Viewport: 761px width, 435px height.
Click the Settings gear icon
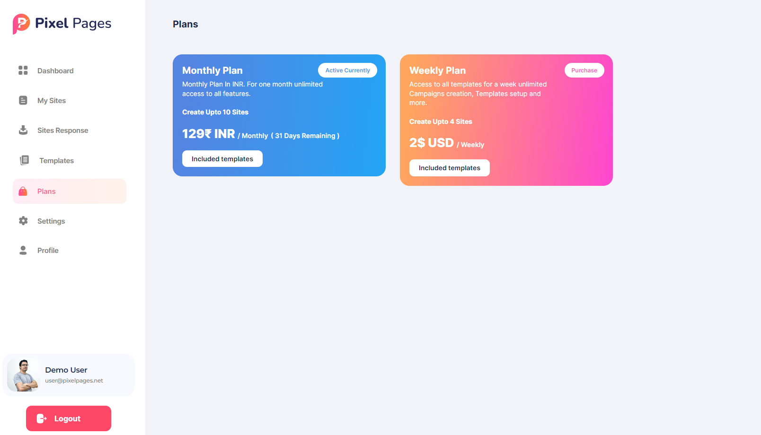tap(23, 221)
